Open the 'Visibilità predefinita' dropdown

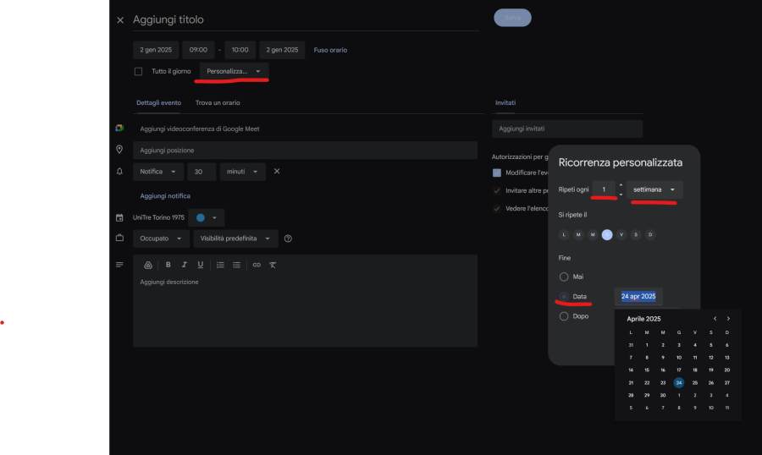[235, 238]
